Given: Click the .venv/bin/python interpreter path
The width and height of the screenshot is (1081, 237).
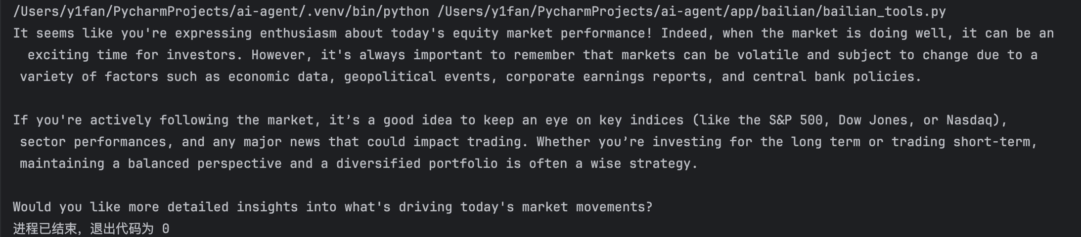Looking at the screenshot, I should tap(221, 11).
